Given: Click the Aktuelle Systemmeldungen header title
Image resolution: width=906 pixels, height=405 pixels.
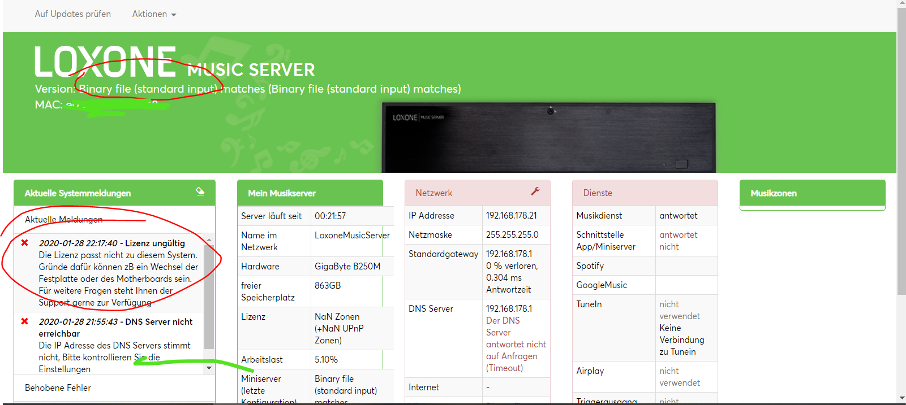Looking at the screenshot, I should point(78,193).
